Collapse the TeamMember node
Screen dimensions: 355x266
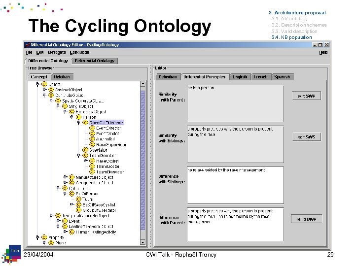coord(78,155)
